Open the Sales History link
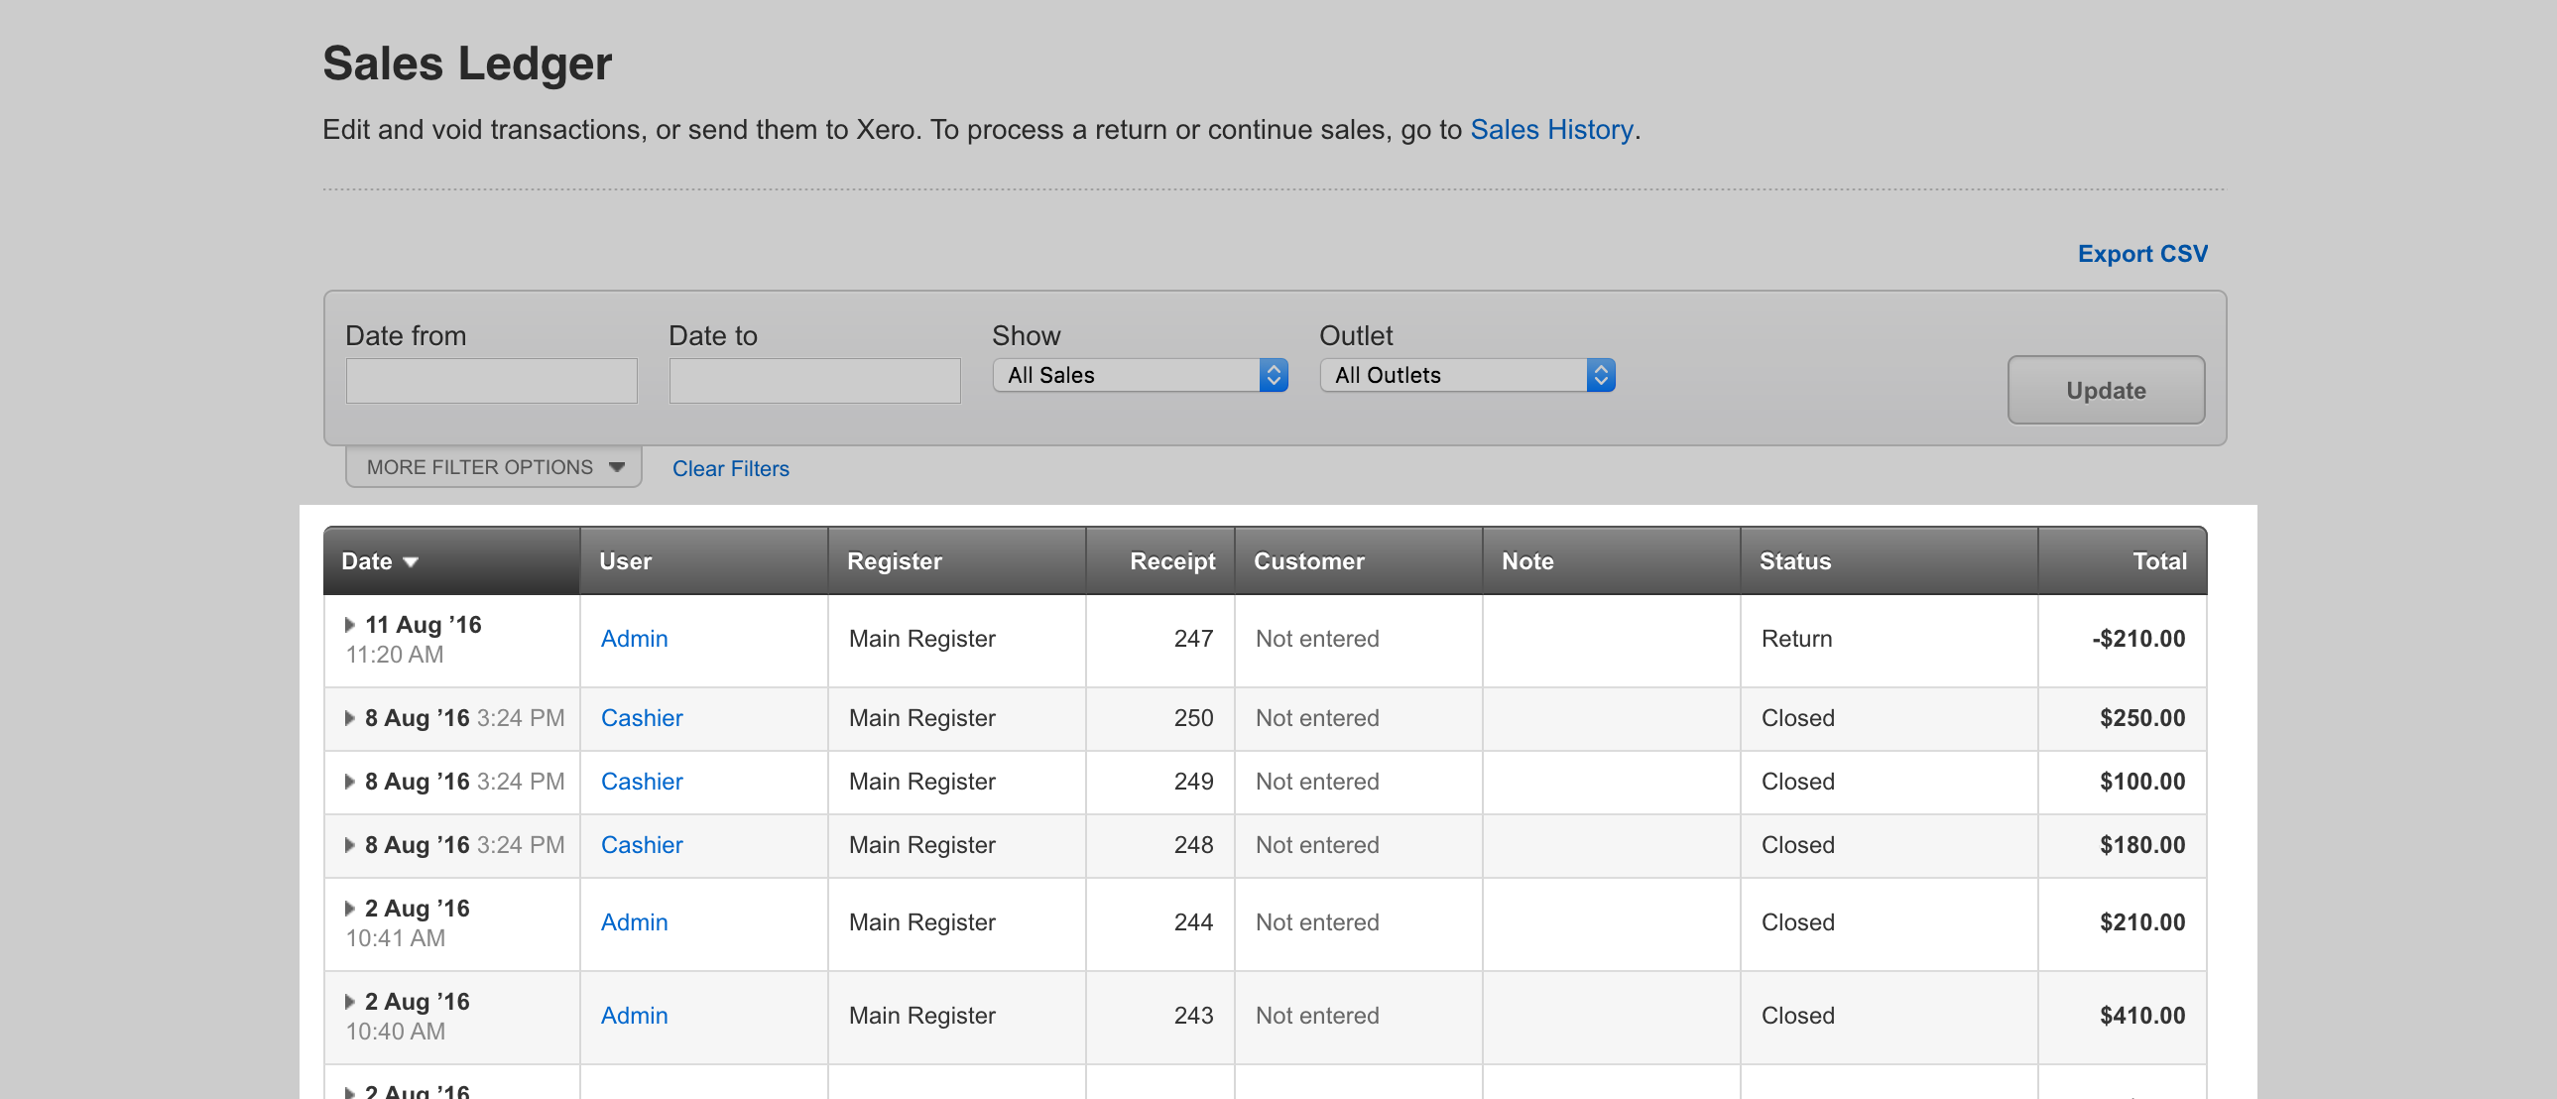Screen dimensions: 2557x1099 pyautogui.click(x=1550, y=129)
